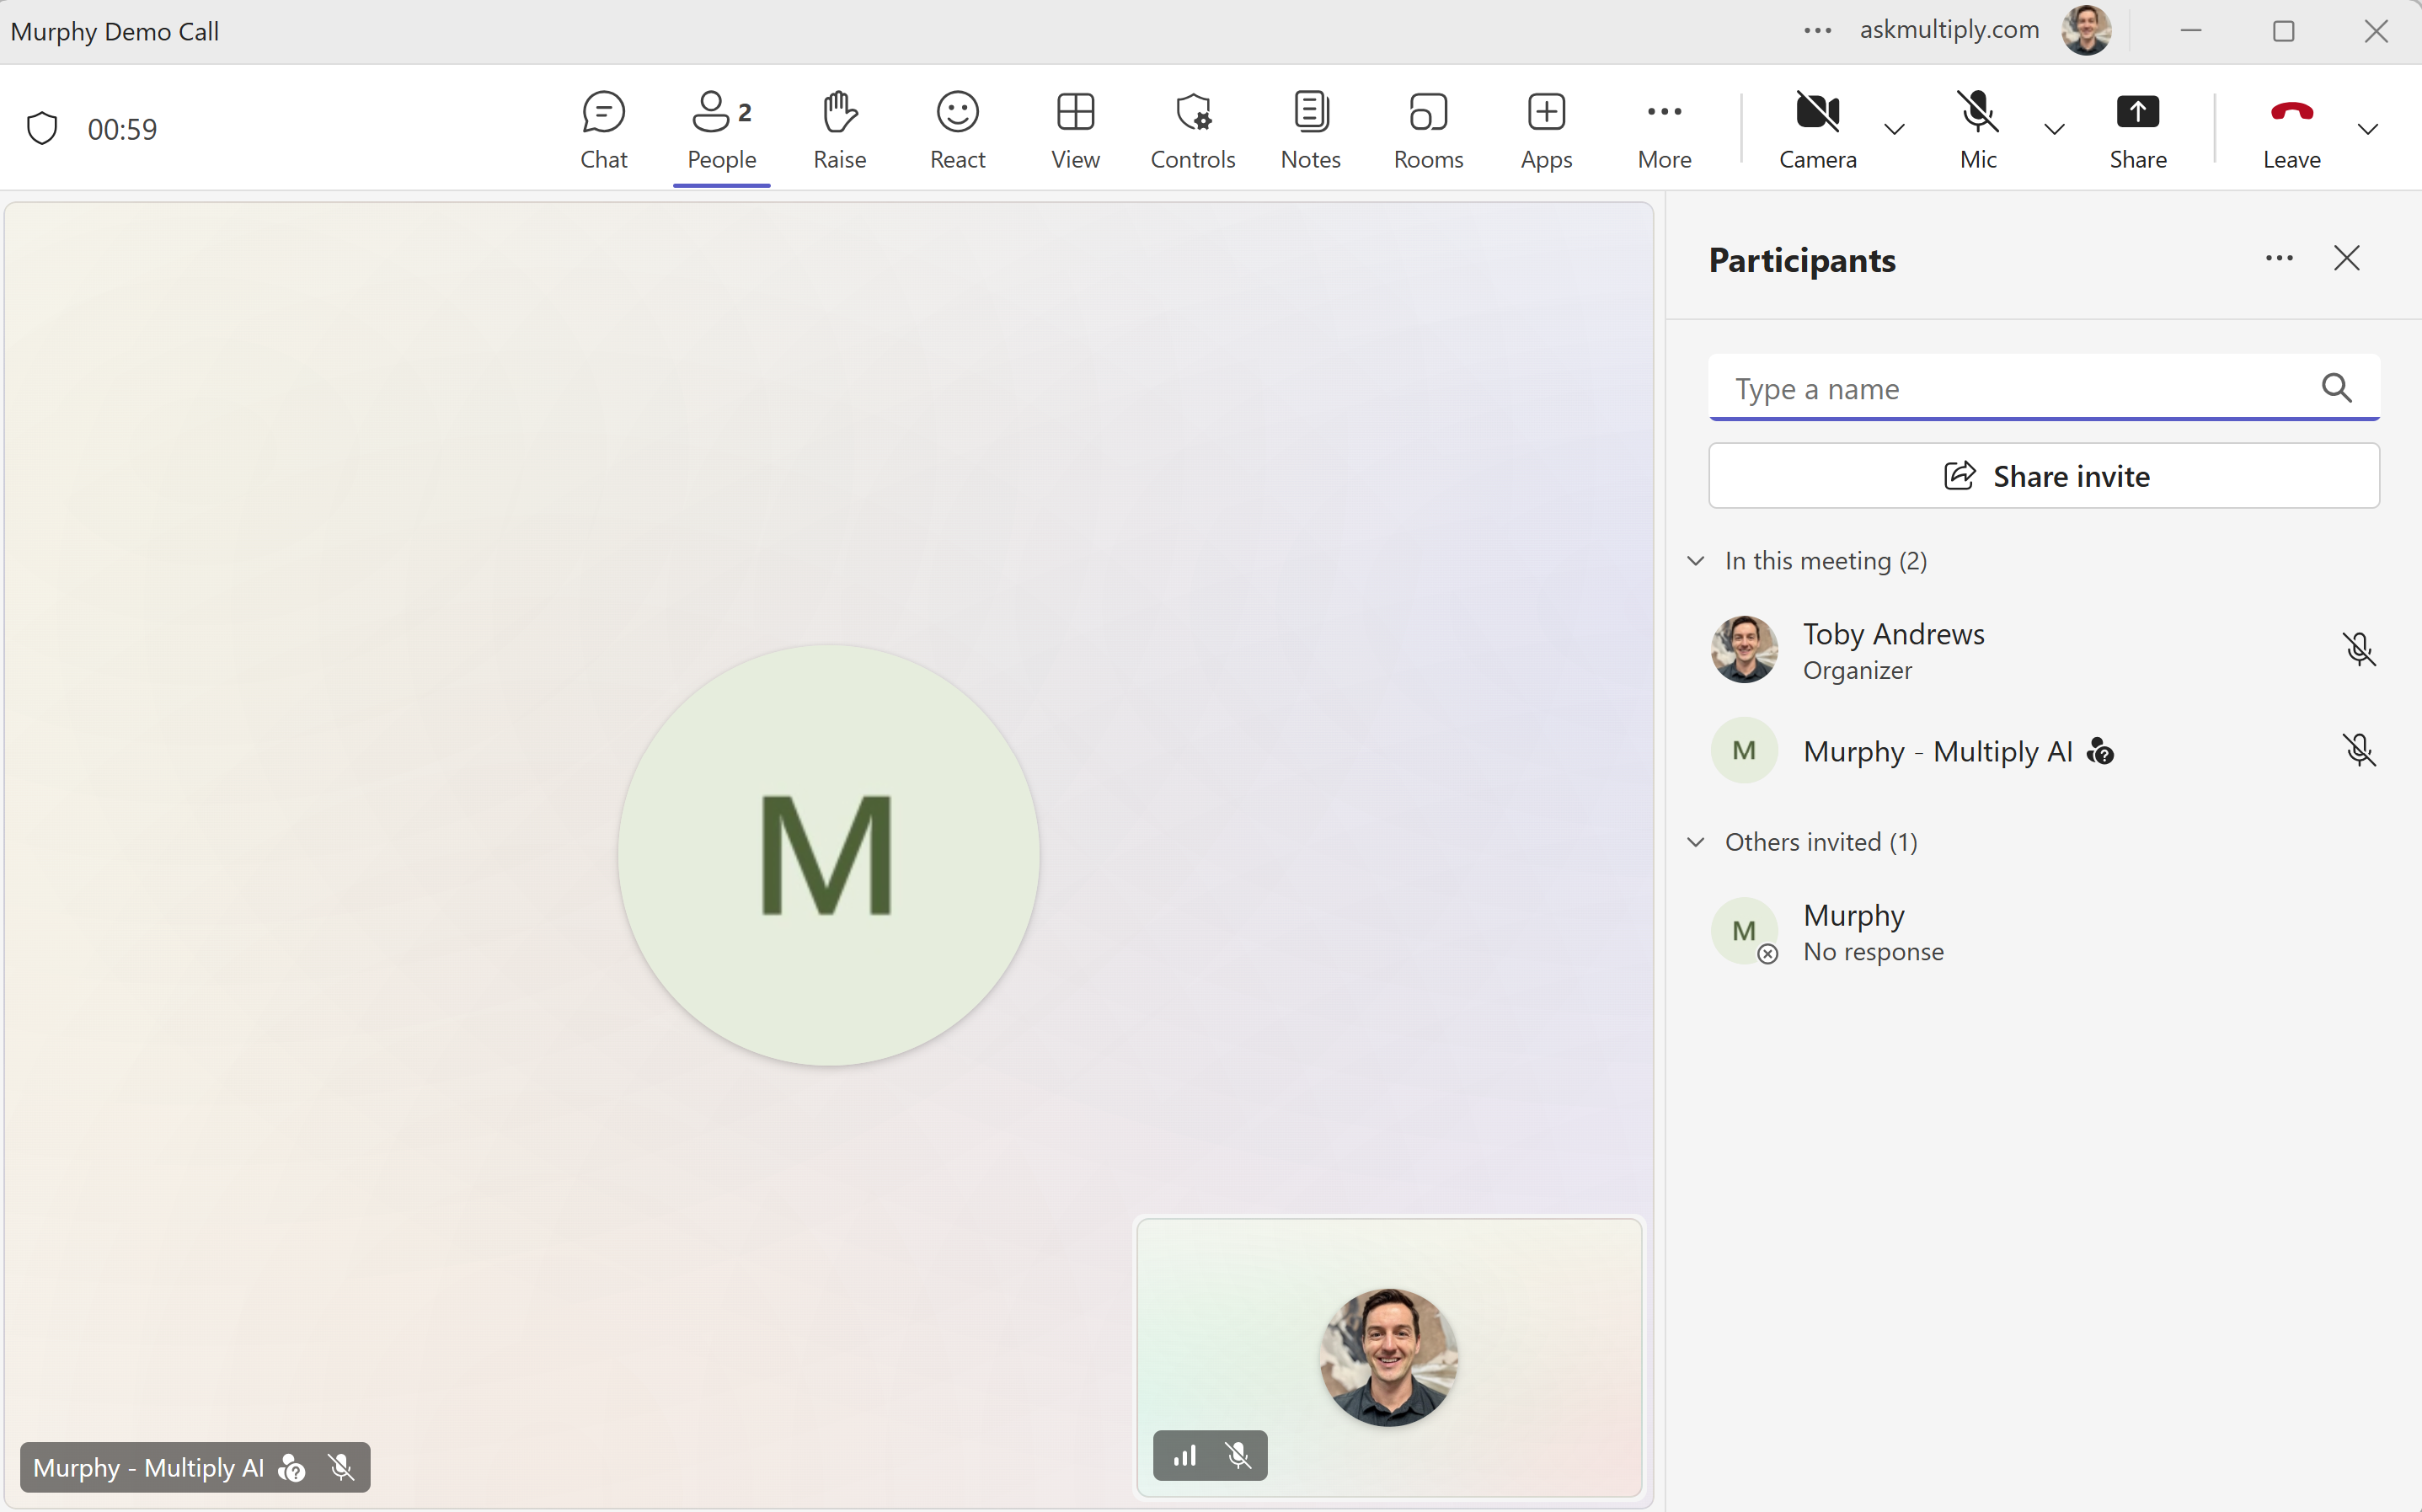Open breakout Rooms
The height and width of the screenshot is (1512, 2422).
click(x=1429, y=129)
